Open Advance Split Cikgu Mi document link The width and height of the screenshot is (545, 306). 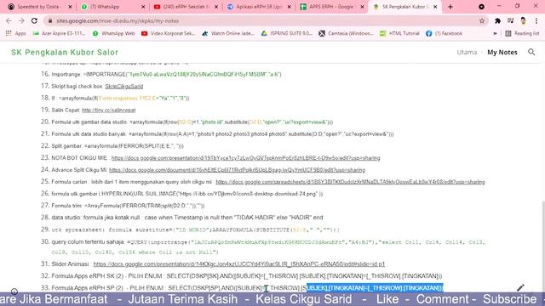(237, 170)
